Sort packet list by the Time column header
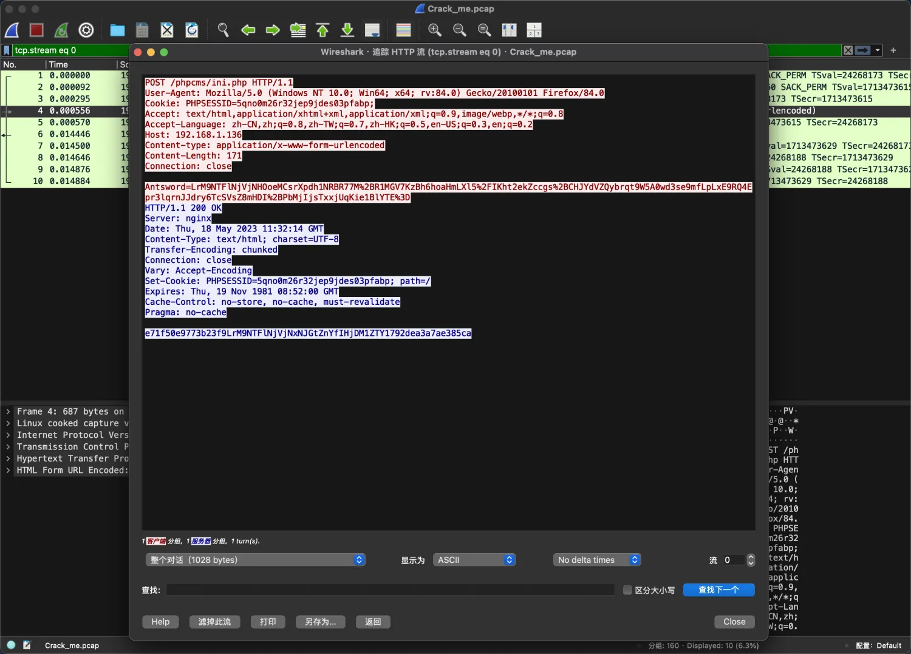 coord(81,64)
